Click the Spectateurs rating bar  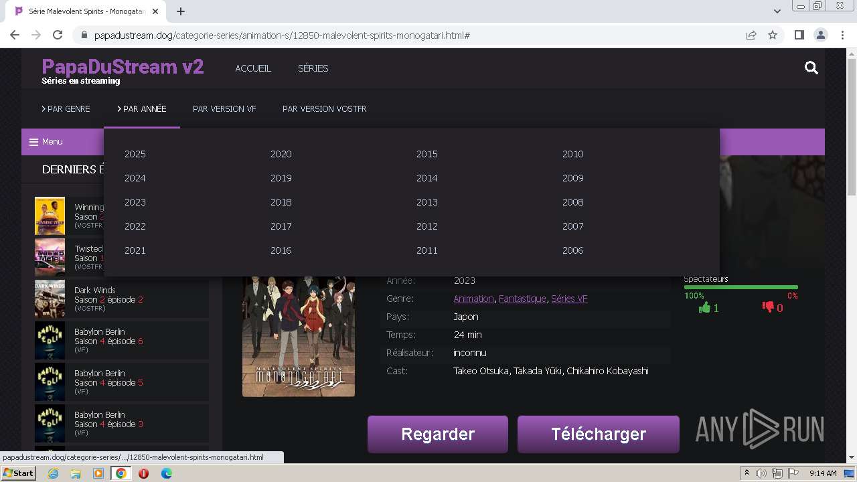741,287
